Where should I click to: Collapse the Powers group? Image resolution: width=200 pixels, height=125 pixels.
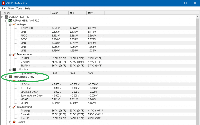[x=10, y=122]
